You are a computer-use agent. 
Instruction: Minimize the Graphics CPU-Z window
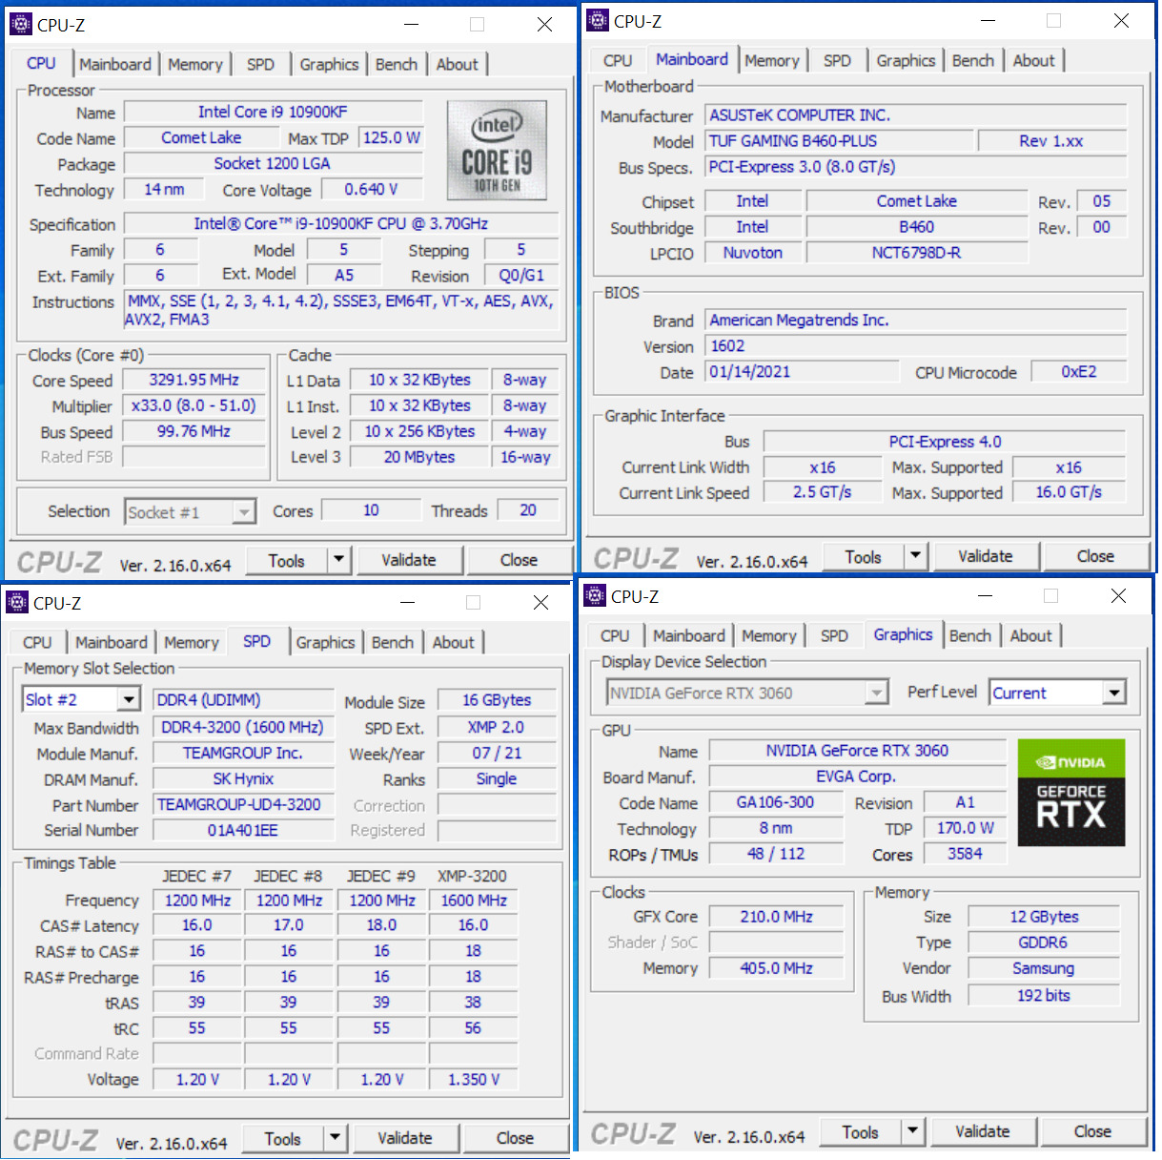pos(986,596)
